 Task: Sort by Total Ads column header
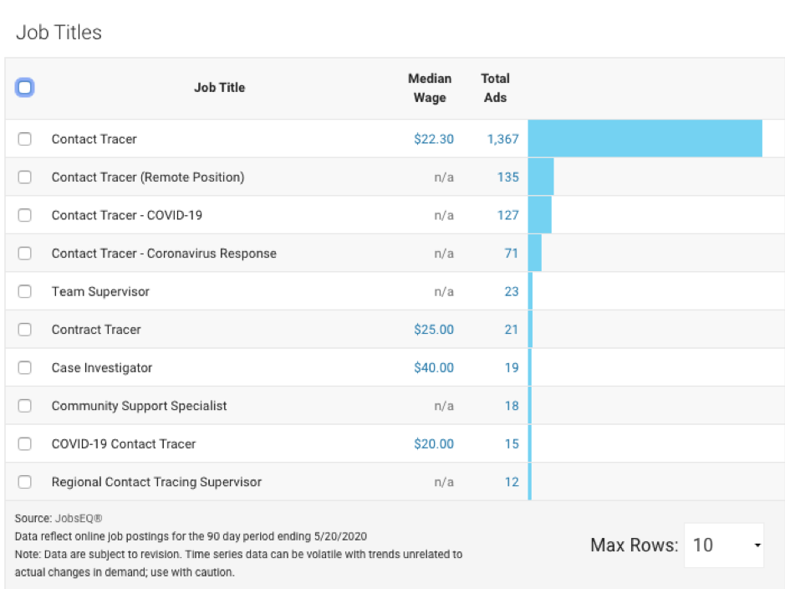(495, 88)
